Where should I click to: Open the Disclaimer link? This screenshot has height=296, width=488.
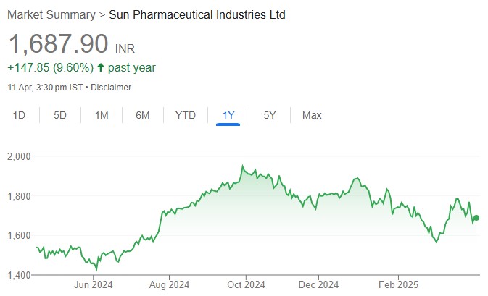point(112,88)
